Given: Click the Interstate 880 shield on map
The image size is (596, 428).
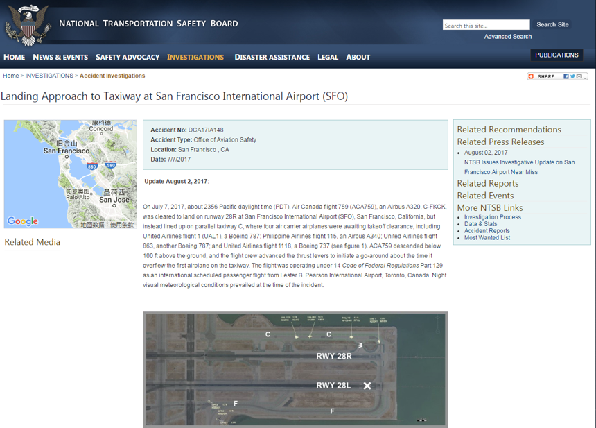Looking at the screenshot, I should click(x=92, y=166).
